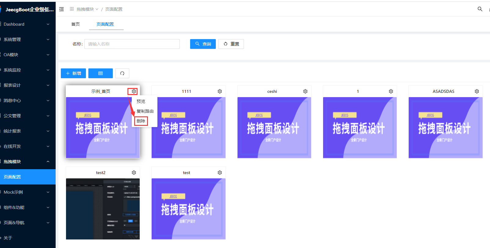The image size is (490, 248).
Task: Click the 重置 reset button
Action: [x=231, y=44]
